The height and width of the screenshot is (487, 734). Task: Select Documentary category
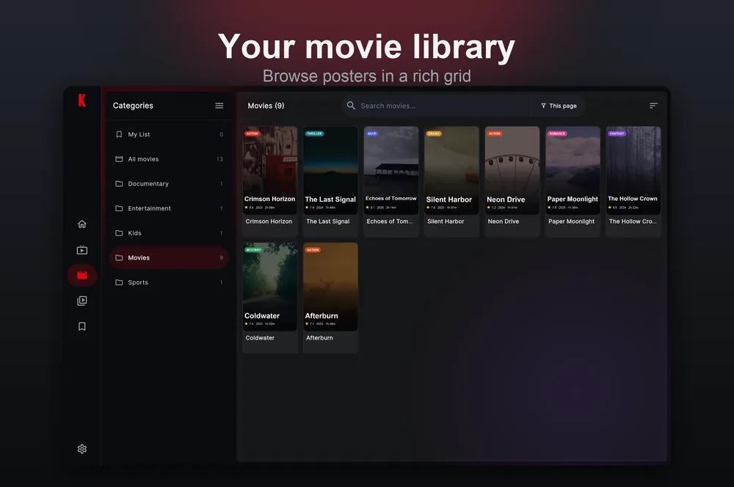(169, 184)
